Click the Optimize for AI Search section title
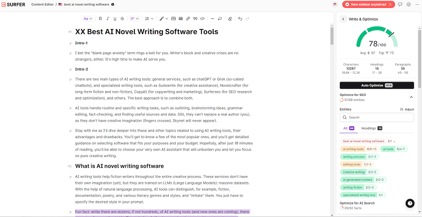 click(x=357, y=203)
